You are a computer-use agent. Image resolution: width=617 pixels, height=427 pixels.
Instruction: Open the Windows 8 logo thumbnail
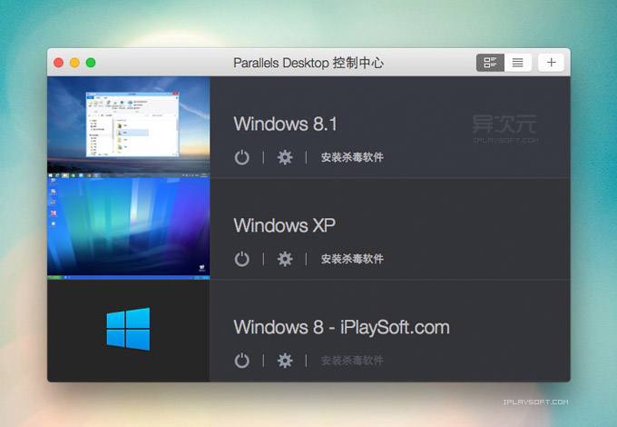pos(128,331)
